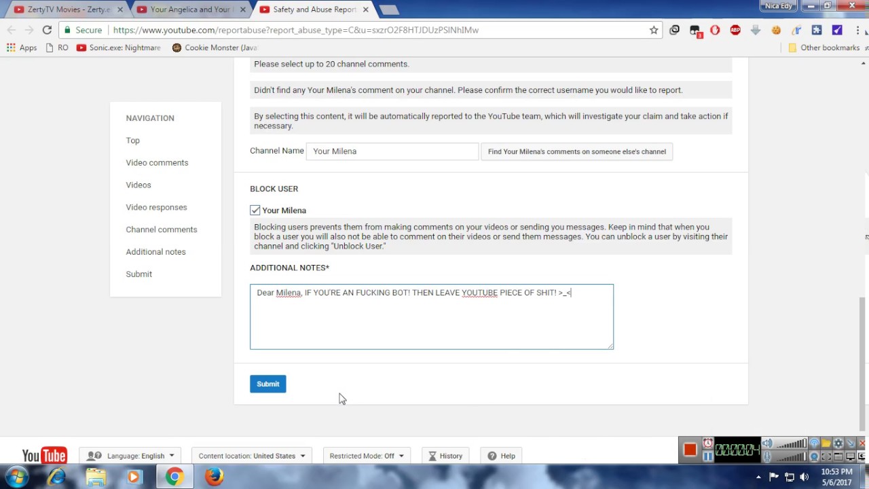869x489 pixels.
Task: Open the Chrome three-dot menu
Action: click(x=857, y=30)
